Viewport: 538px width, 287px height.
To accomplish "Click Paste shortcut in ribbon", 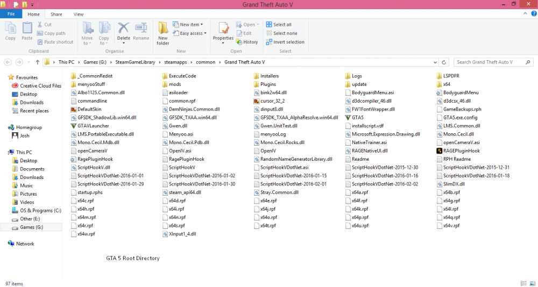I will (55, 42).
